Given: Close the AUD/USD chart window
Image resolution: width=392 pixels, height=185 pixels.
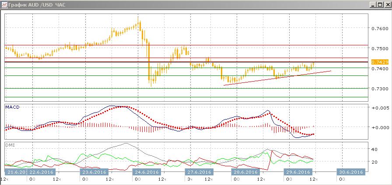Looking at the screenshot, I should (x=387, y=4).
